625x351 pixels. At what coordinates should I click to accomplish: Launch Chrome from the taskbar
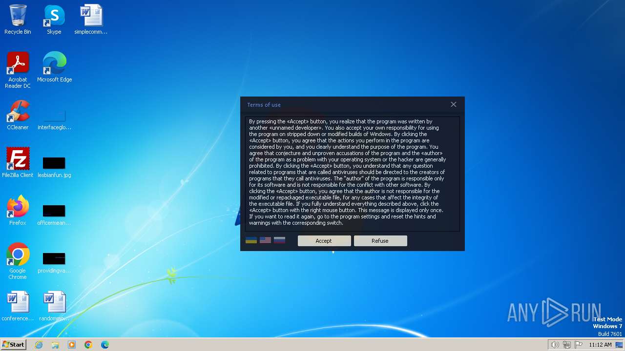coord(88,345)
